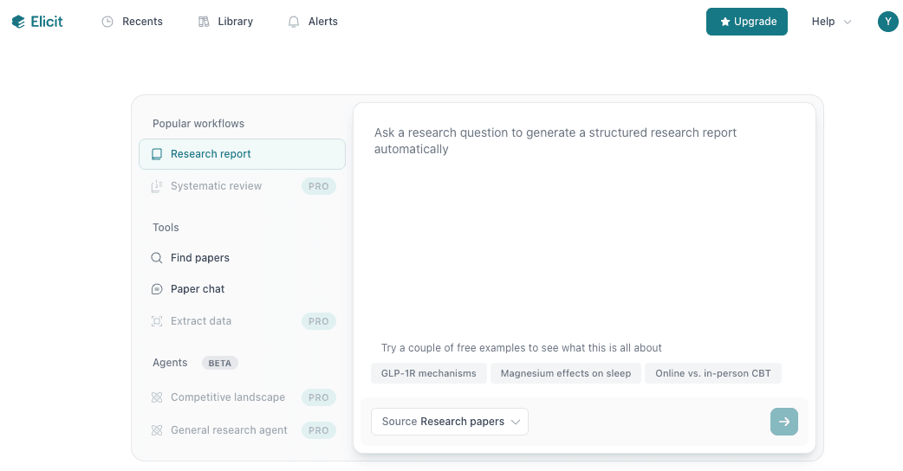Select the Find papers tool
Viewport: 903px width, 471px height.
click(242, 258)
